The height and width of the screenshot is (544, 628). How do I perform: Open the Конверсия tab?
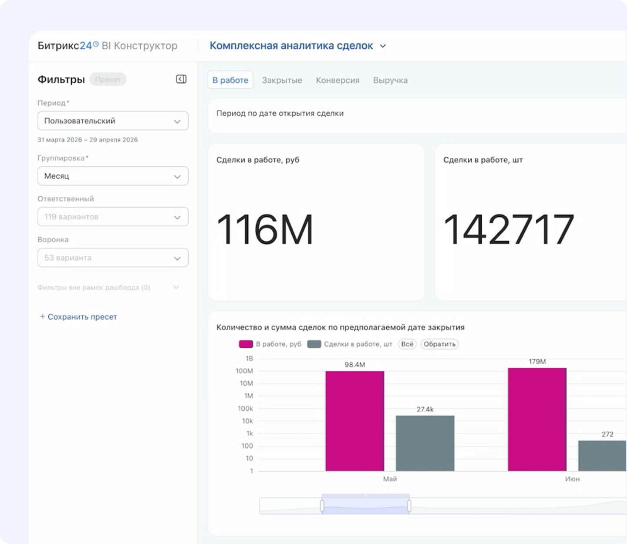tap(338, 80)
